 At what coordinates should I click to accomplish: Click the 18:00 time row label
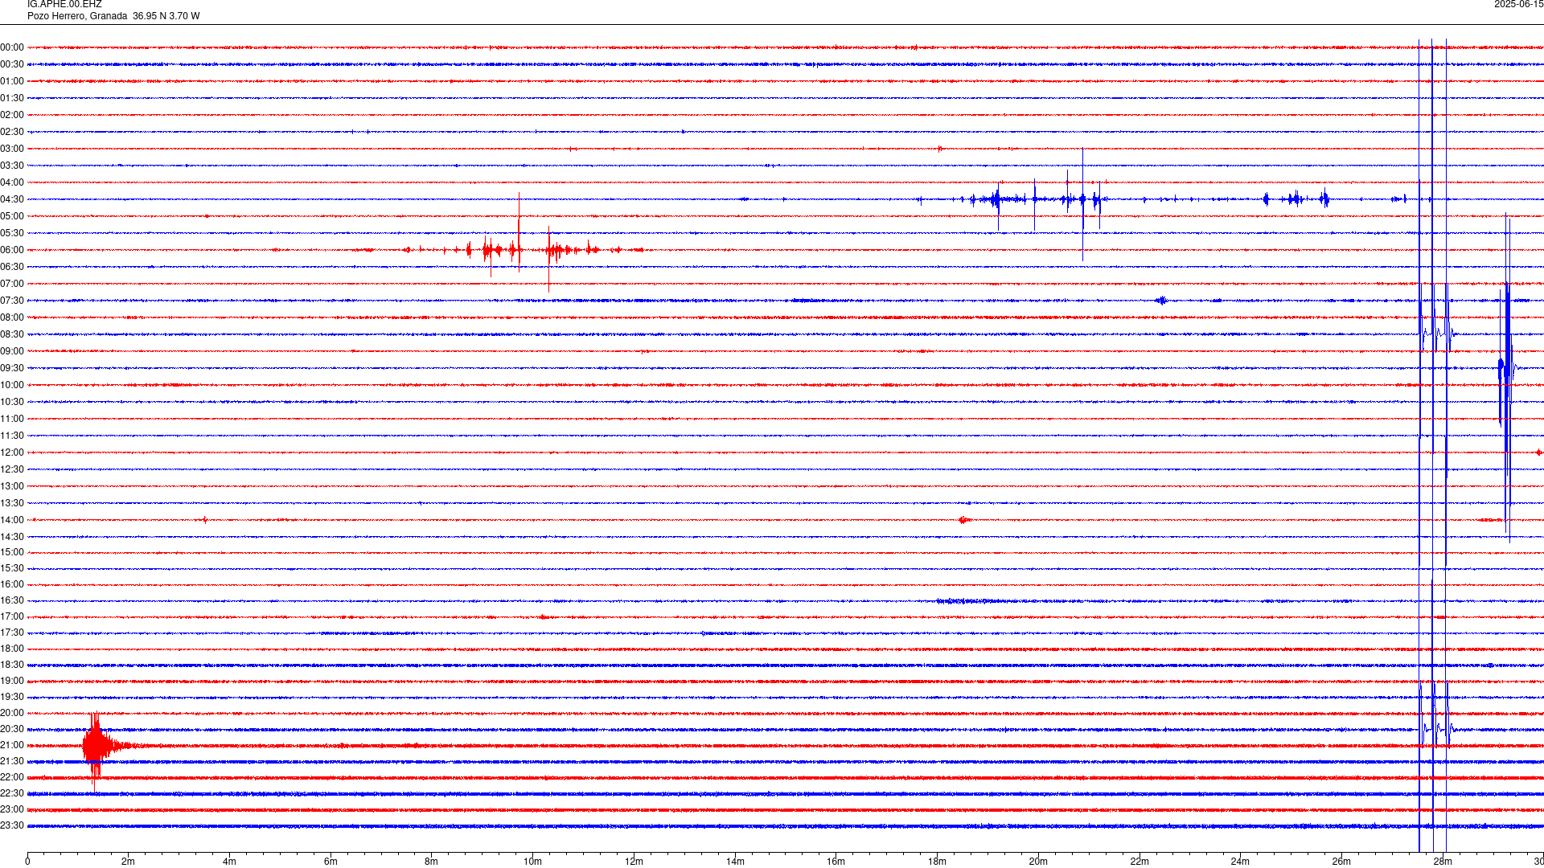coord(12,649)
